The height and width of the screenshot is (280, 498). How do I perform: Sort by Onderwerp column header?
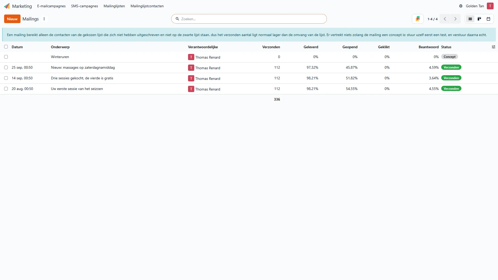(60, 47)
